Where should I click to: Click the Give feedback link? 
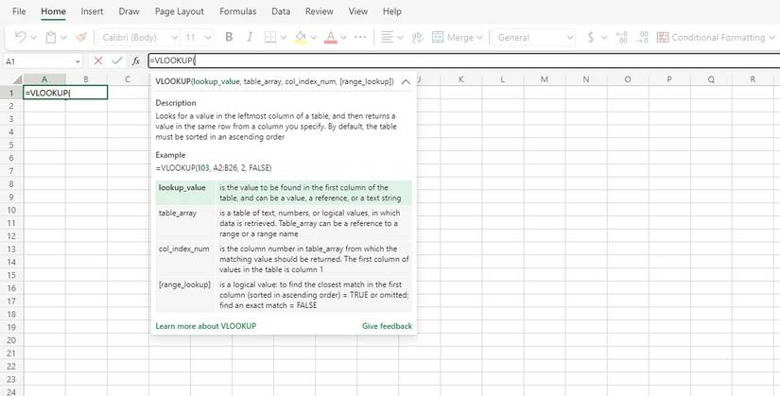click(x=387, y=326)
